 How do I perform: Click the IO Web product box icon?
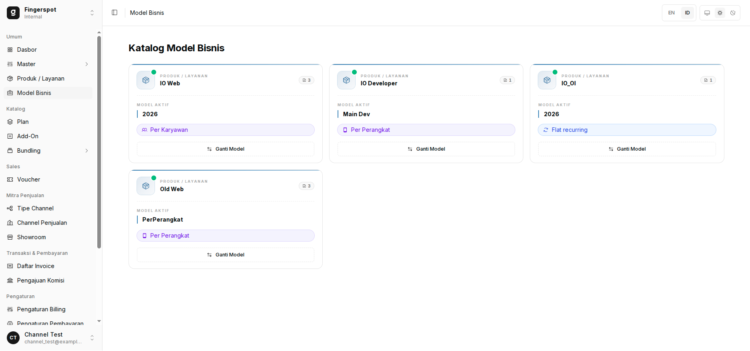[x=146, y=80]
